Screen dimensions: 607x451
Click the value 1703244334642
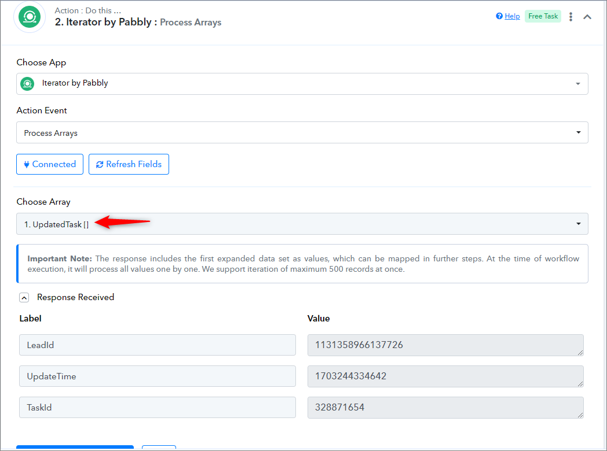coord(445,376)
